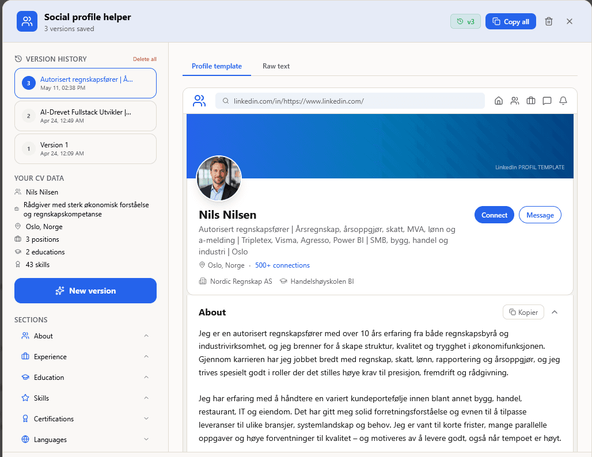Image resolution: width=592 pixels, height=457 pixels.
Task: Click the linkedin.com URL search field
Action: (x=350, y=101)
